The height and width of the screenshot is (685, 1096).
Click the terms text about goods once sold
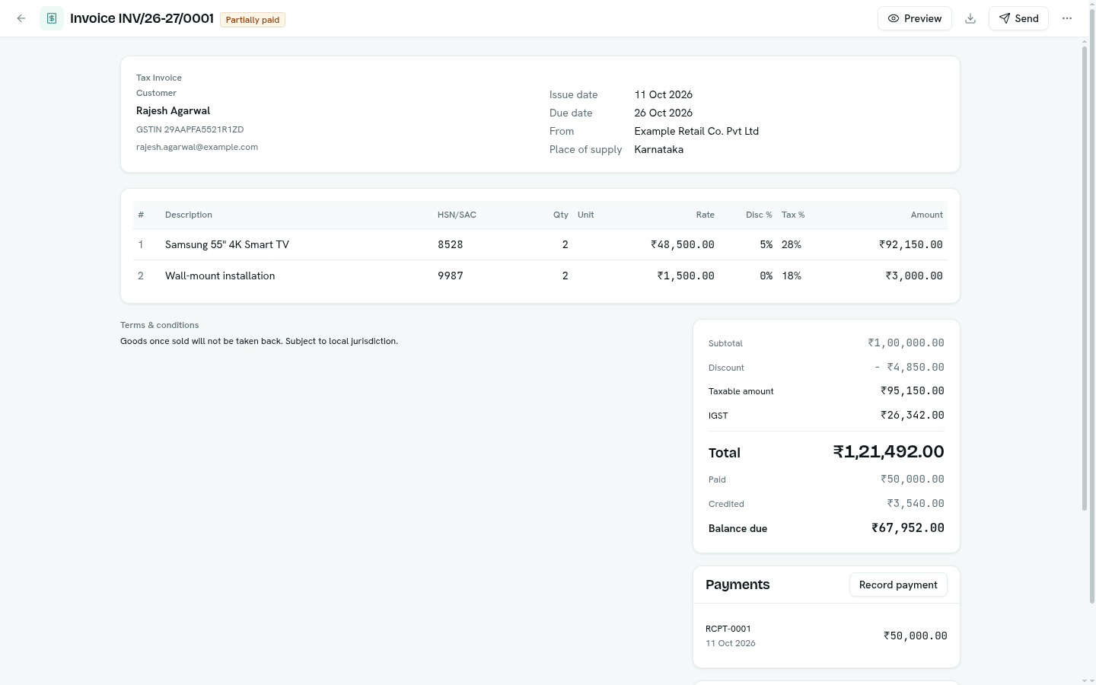(259, 341)
